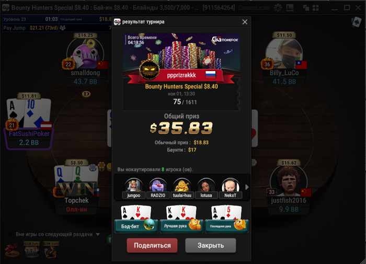
Task: Open the card deck icon at top right
Action: click(x=356, y=22)
